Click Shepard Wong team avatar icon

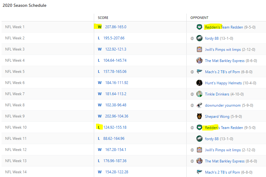click(x=199, y=116)
